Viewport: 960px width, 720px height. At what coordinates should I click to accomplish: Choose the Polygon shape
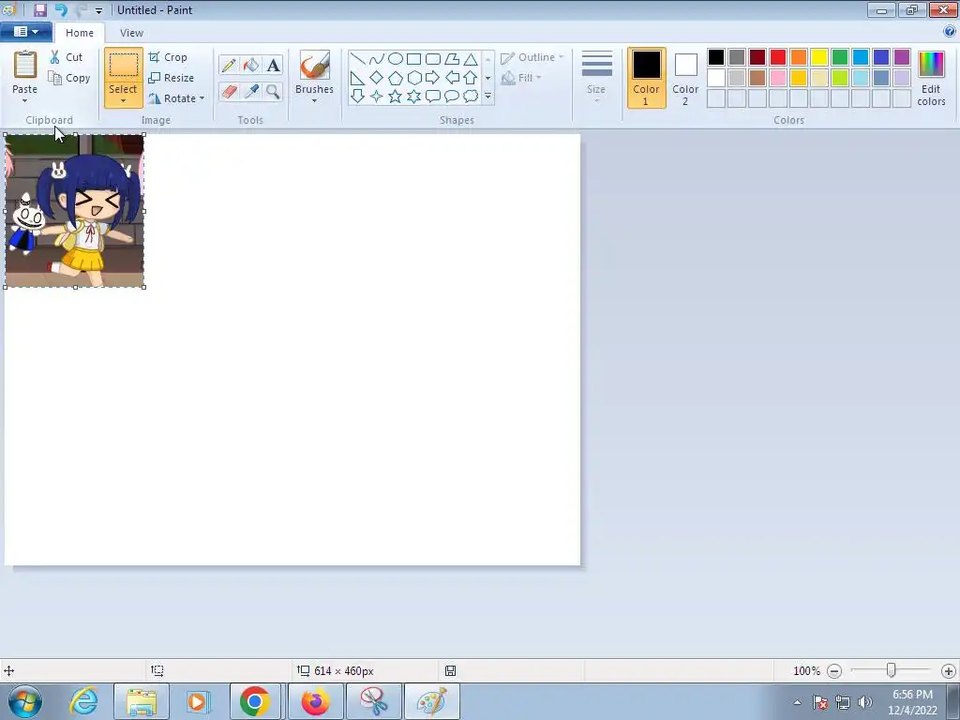click(x=452, y=59)
